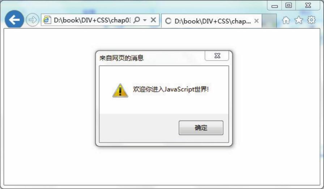Stop loading with the address bar X

(x=153, y=20)
